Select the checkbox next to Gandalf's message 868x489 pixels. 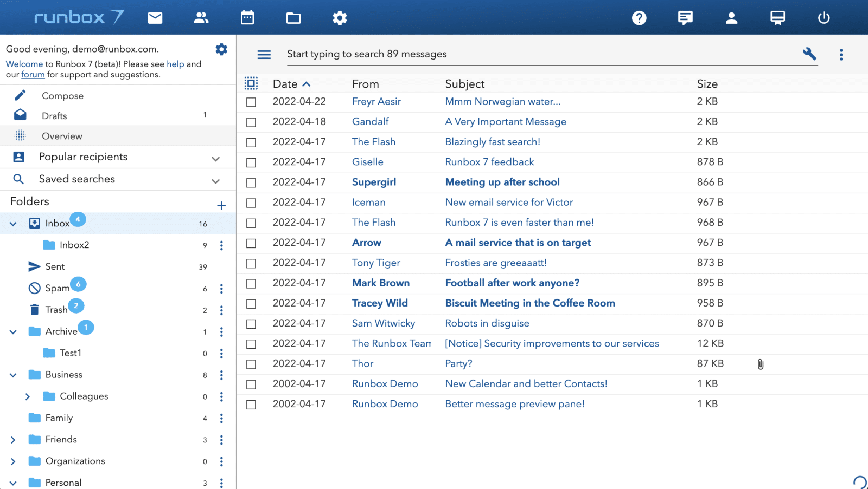tap(251, 122)
